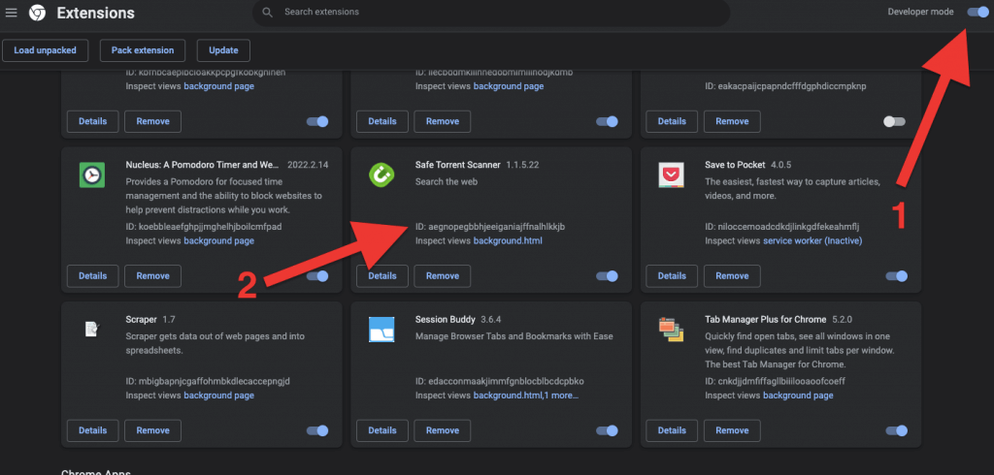The image size is (994, 475).
Task: Disable the Safe Torrent Scanner extension
Action: (x=608, y=276)
